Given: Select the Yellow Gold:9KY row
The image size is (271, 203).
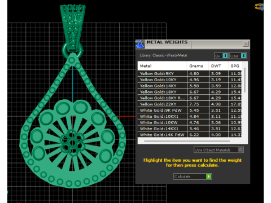Looking at the screenshot, I should point(190,73).
